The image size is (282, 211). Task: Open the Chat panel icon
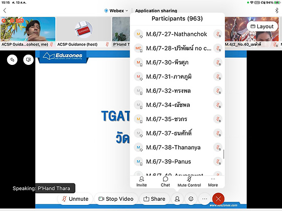[165, 181]
